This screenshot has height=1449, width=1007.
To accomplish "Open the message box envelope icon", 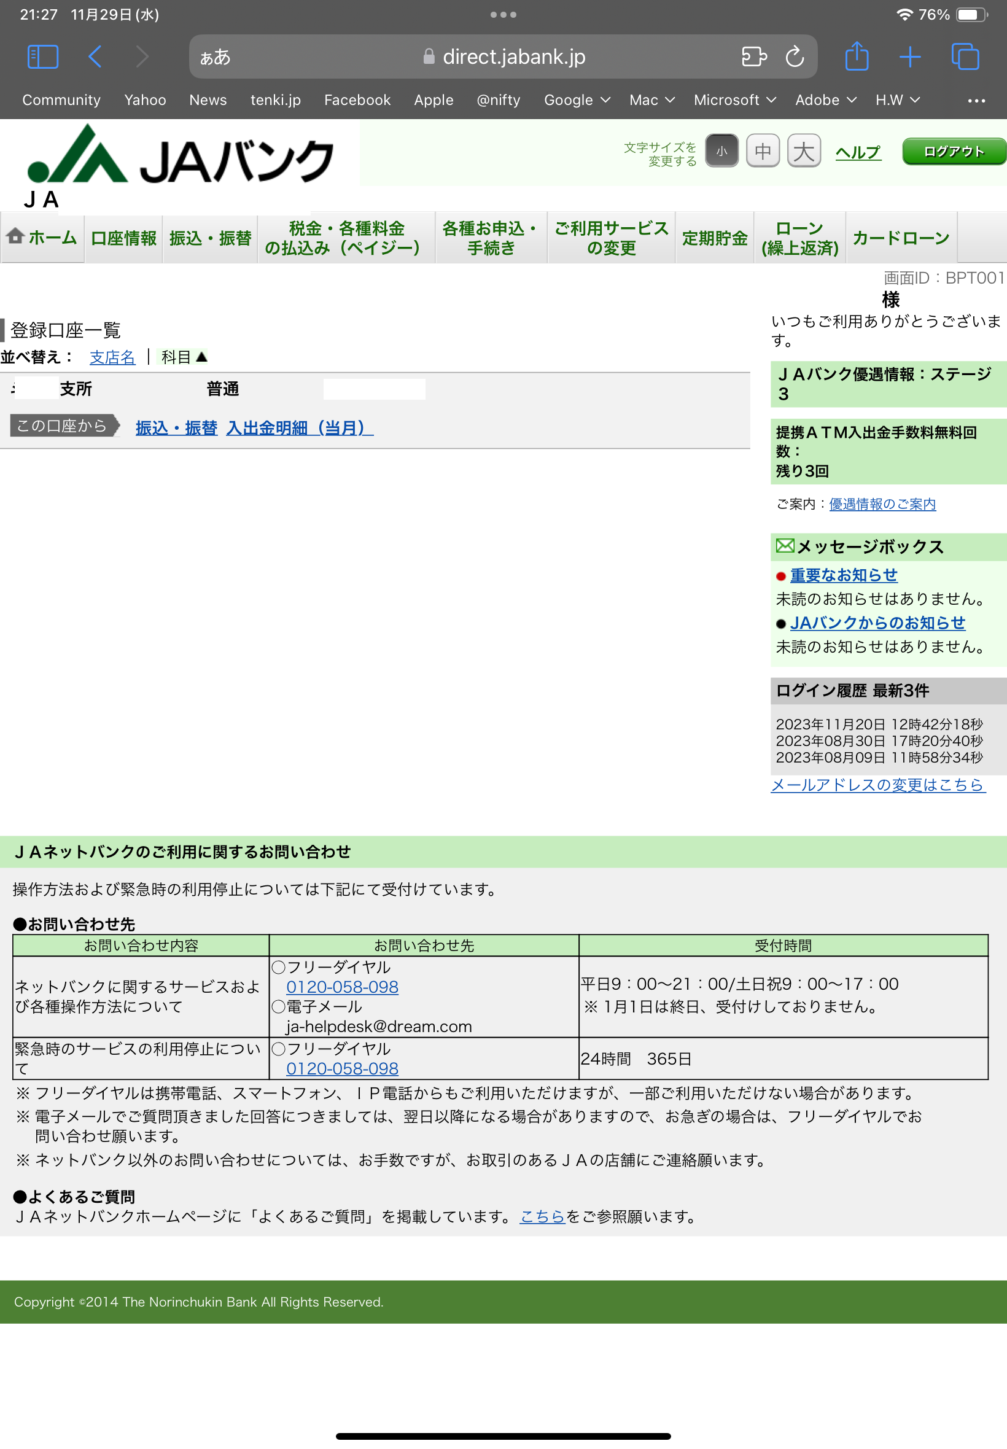I will click(785, 546).
